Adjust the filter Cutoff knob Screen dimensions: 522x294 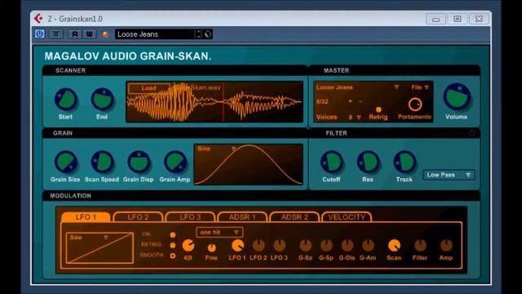(x=332, y=162)
